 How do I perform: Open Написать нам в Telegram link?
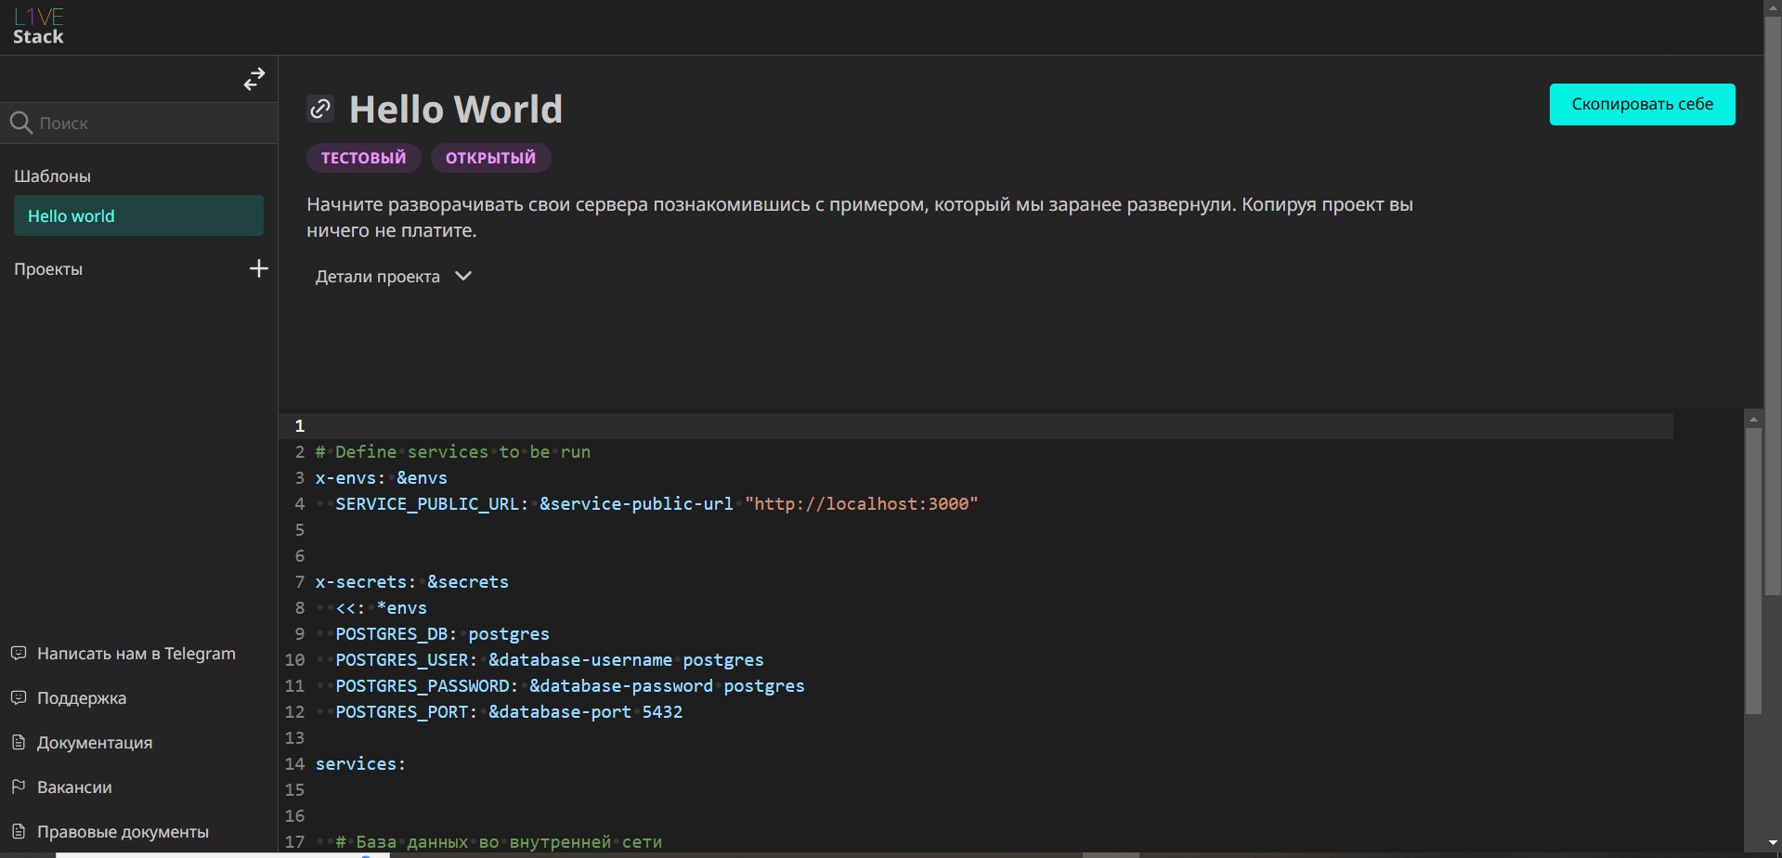pos(137,654)
